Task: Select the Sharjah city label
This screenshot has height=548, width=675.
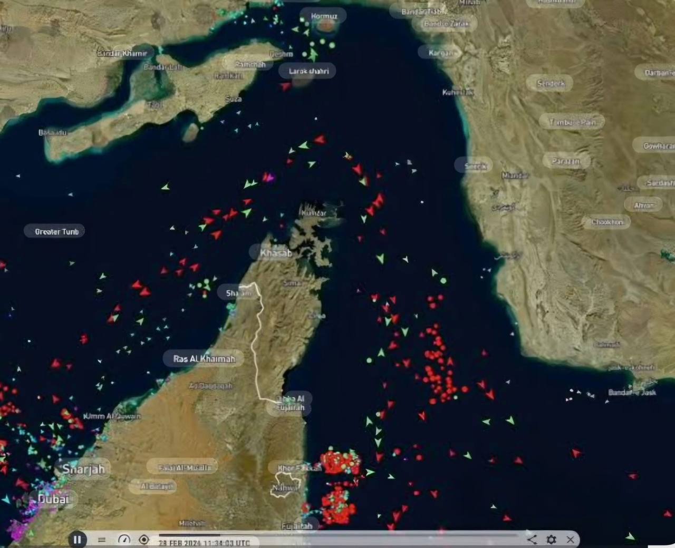Action: coord(83,468)
